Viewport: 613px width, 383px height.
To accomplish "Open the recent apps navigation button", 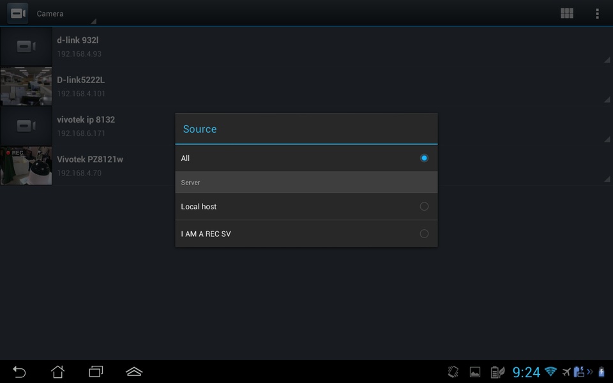I will pyautogui.click(x=96, y=372).
